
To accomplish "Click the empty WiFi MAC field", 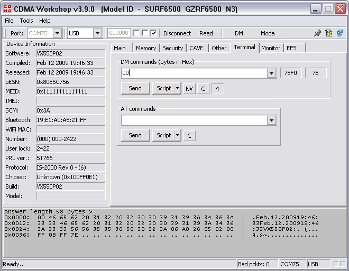I will pyautogui.click(x=71, y=129).
